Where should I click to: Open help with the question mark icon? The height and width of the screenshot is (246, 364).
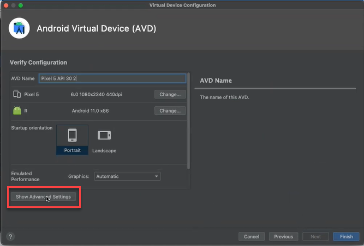pos(10,237)
